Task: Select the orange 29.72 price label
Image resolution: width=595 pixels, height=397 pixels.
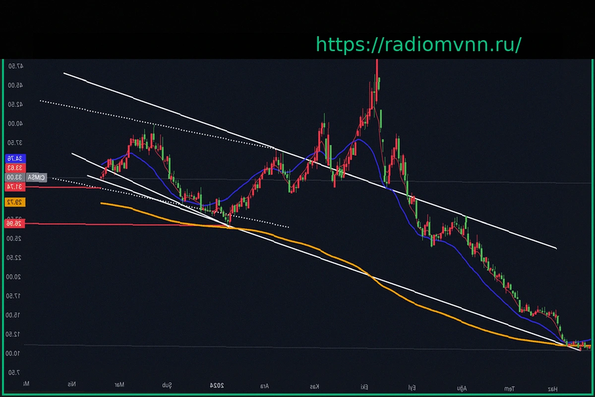Action: tap(14, 202)
